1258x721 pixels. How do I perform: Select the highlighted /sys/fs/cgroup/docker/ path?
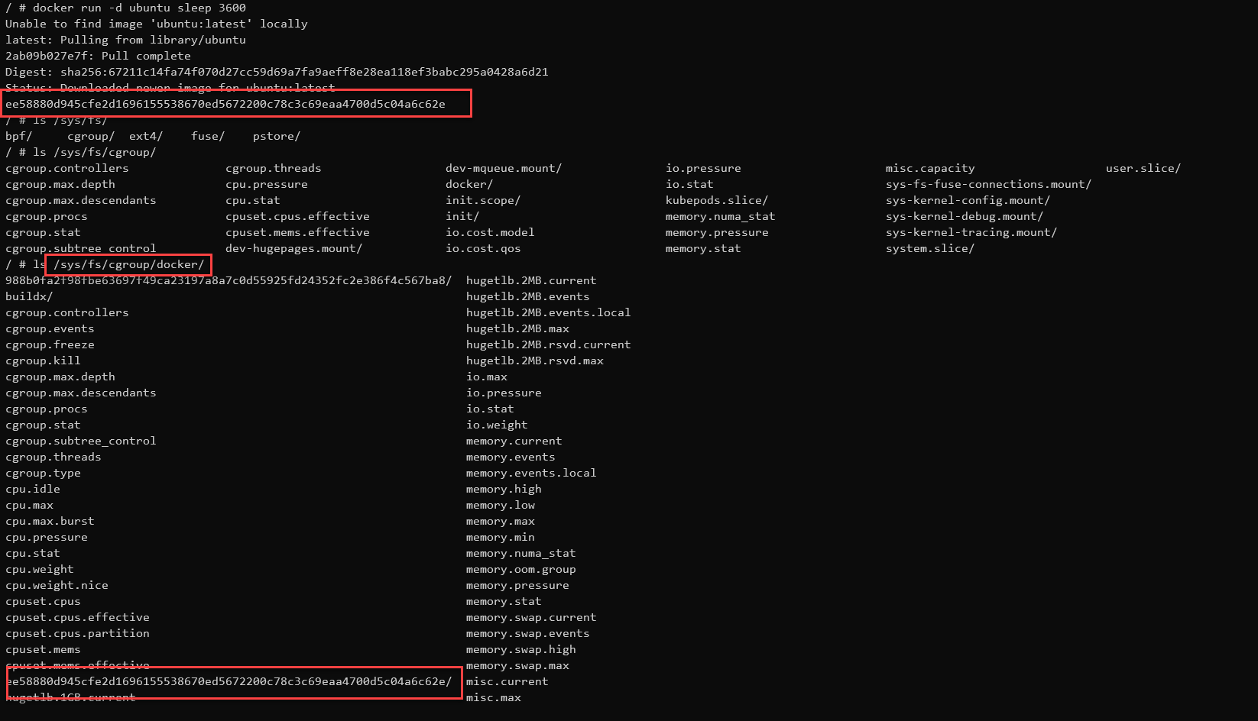[x=129, y=265]
